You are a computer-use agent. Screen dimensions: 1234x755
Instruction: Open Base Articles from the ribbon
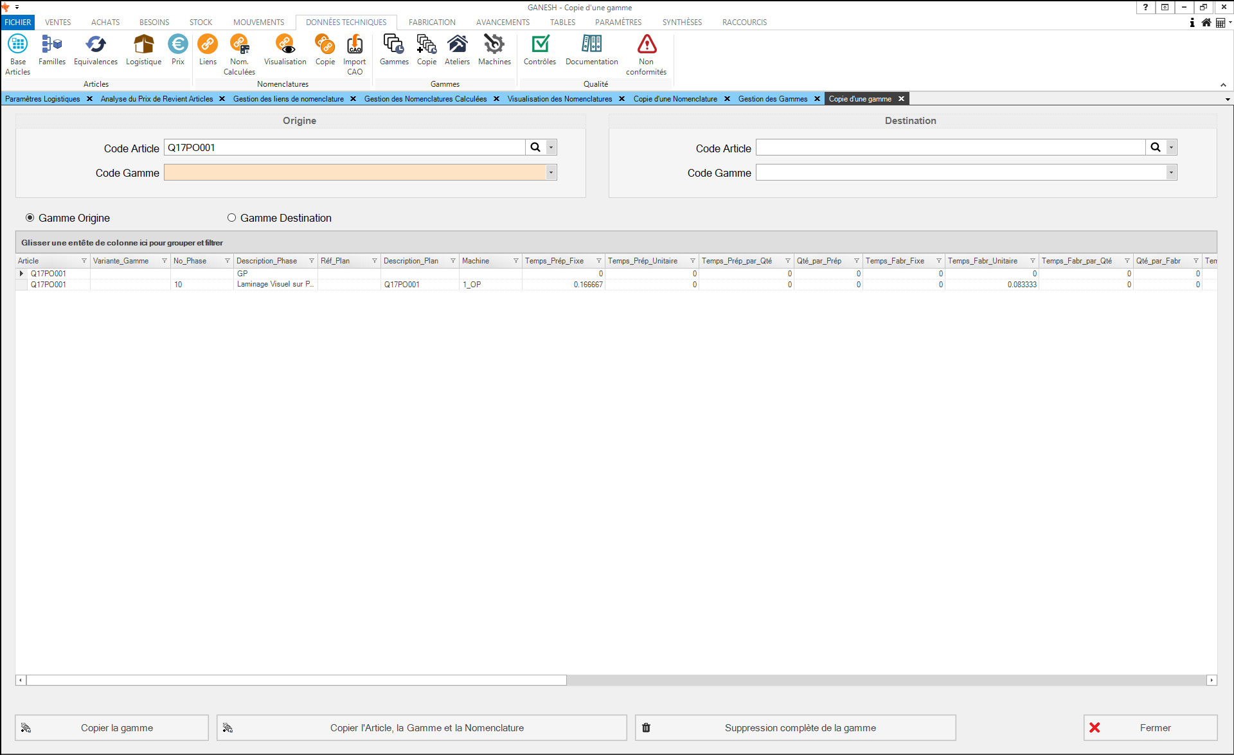tap(18, 54)
